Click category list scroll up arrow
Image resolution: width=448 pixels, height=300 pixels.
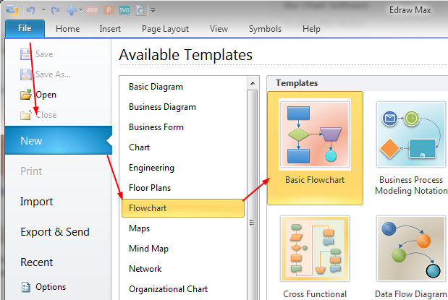coord(253,83)
